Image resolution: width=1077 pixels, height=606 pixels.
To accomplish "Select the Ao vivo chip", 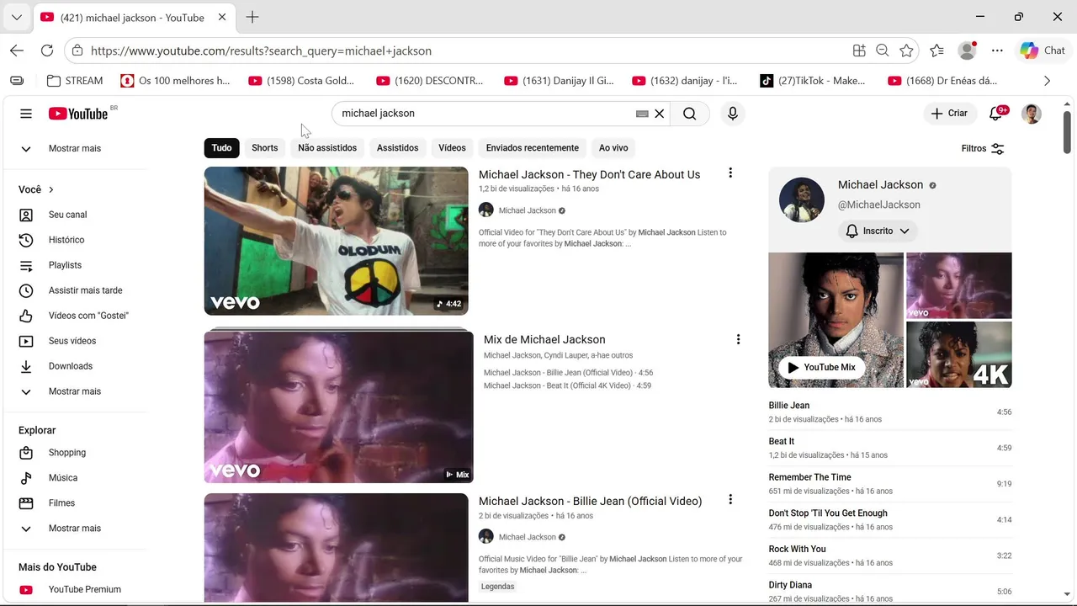I will (x=613, y=148).
